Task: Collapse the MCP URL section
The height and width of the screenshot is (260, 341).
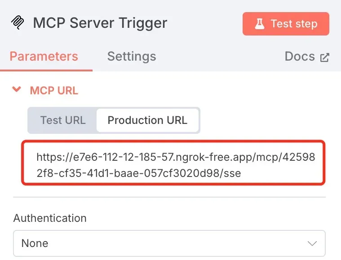Action: tap(17, 89)
